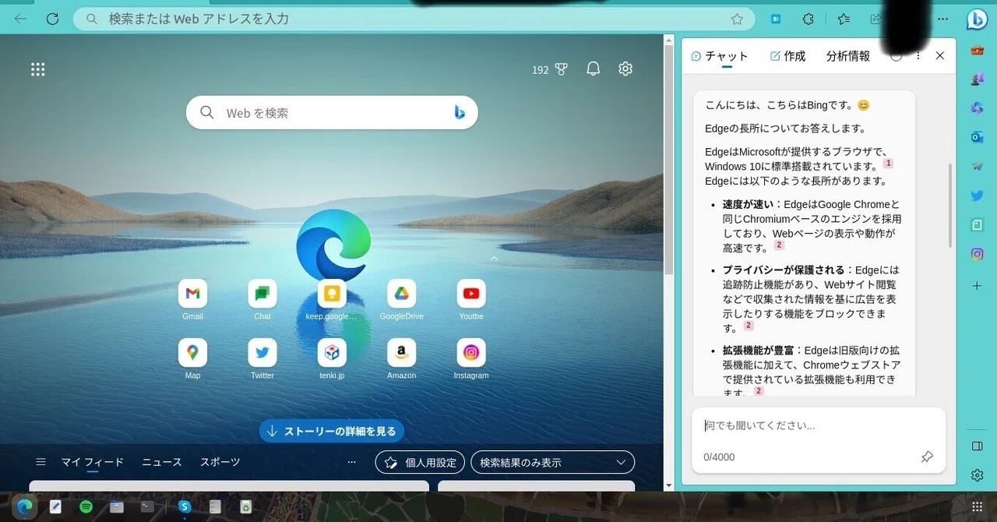This screenshot has width=997, height=522.
Task: Reload the page with the refresh icon
Action: click(52, 19)
